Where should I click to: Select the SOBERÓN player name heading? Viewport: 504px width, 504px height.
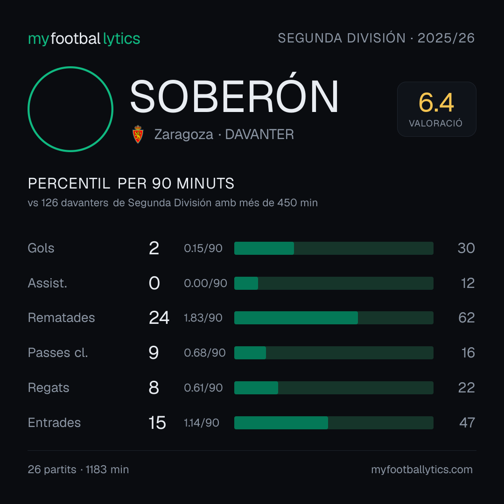234,96
